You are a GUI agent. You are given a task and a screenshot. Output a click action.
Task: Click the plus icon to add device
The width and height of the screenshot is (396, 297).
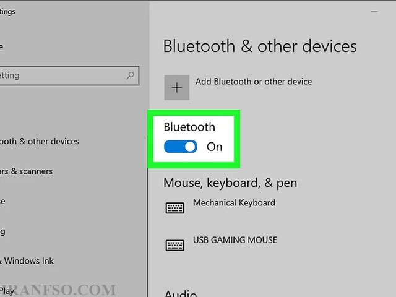tap(177, 87)
